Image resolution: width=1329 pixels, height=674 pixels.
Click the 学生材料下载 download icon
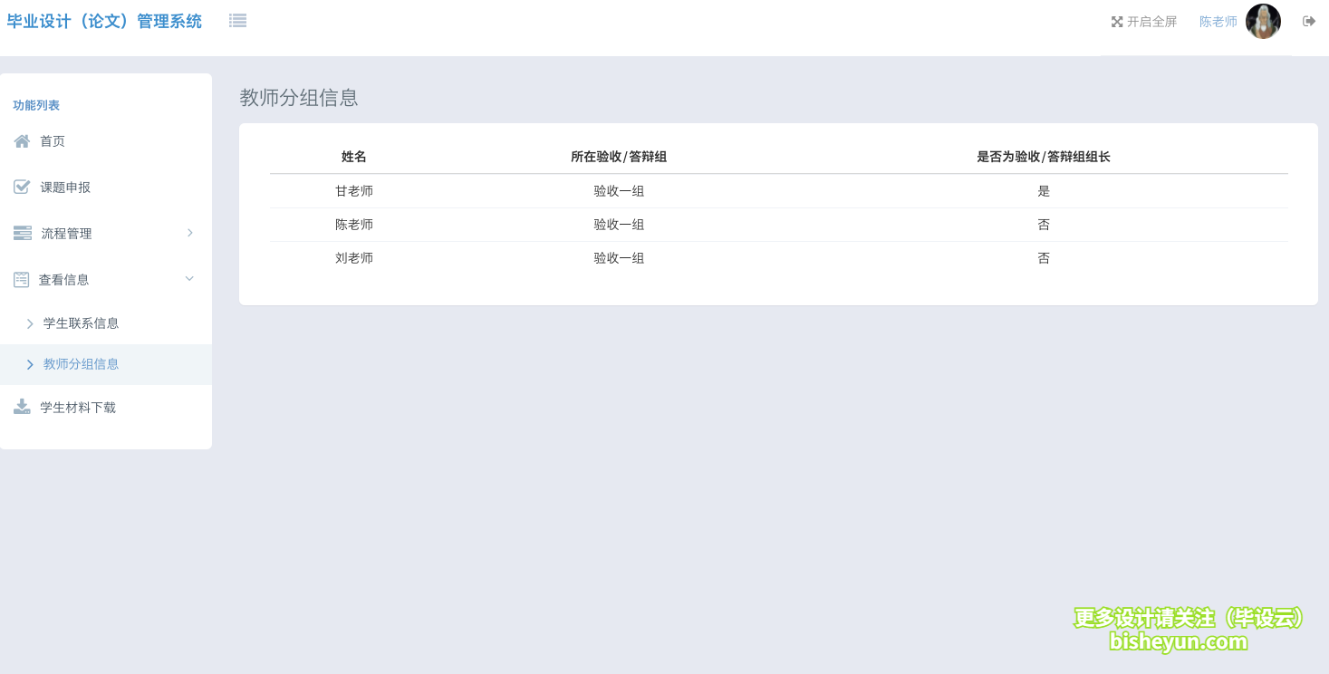(x=21, y=407)
